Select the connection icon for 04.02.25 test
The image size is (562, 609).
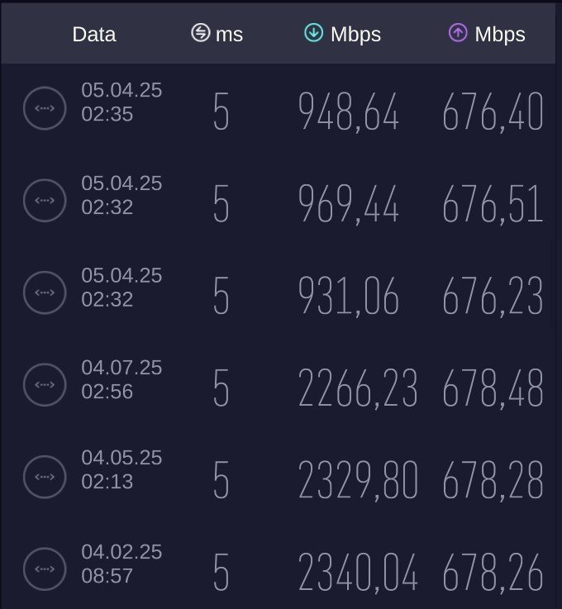tap(45, 569)
